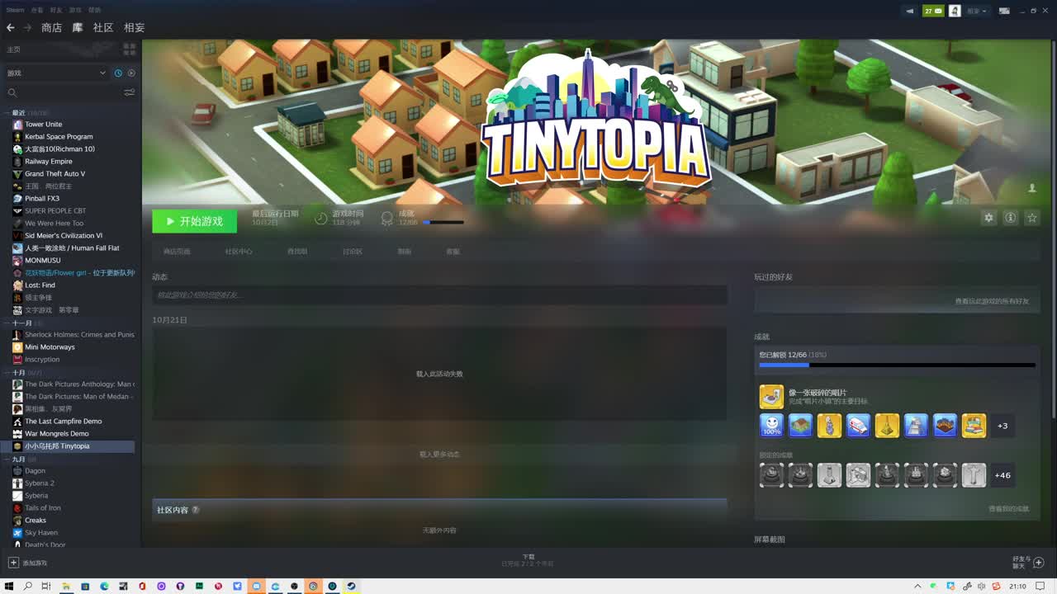Launch Big Picture mode icon
This screenshot has width=1057, height=594.
tap(1005, 11)
